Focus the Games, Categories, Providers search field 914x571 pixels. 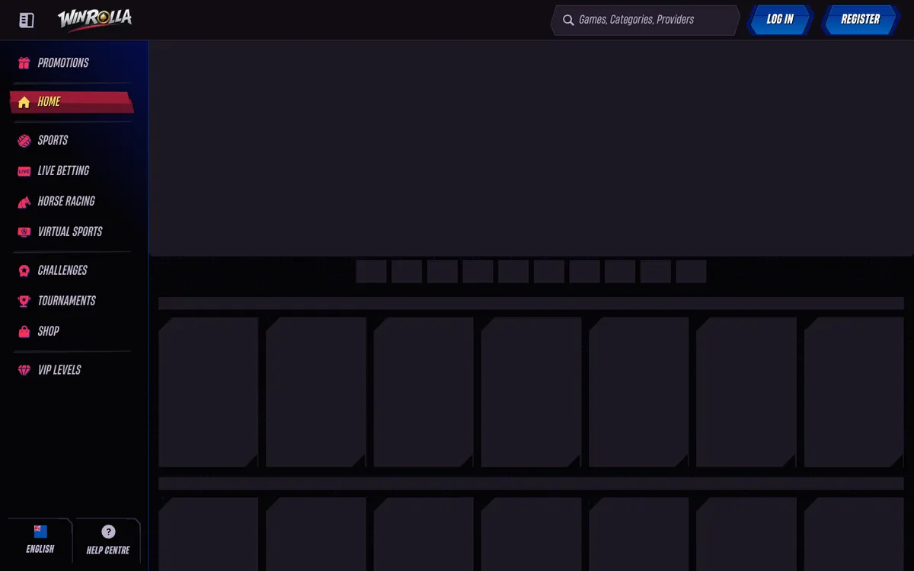pos(645,21)
